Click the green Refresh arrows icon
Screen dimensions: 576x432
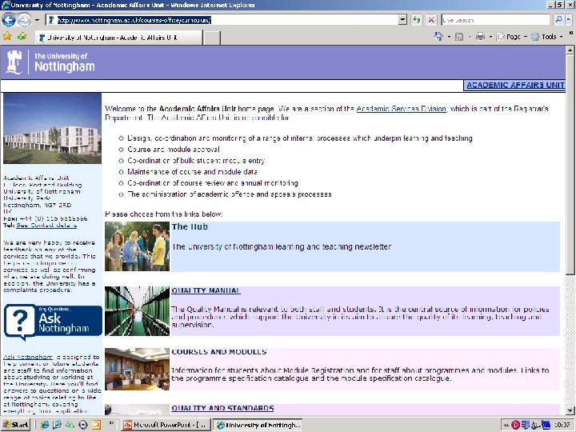(x=416, y=20)
